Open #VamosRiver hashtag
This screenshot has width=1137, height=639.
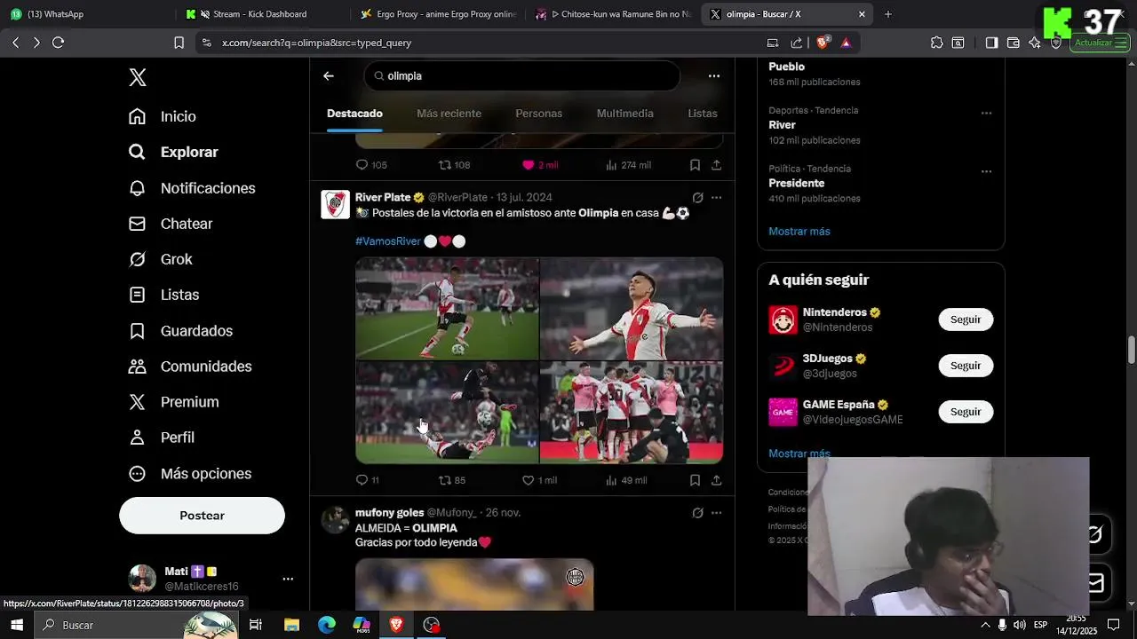(x=387, y=241)
